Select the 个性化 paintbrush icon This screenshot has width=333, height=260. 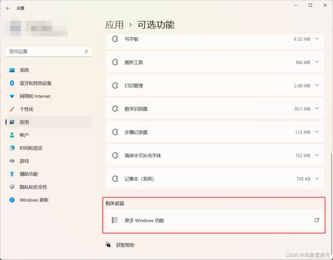12,109
